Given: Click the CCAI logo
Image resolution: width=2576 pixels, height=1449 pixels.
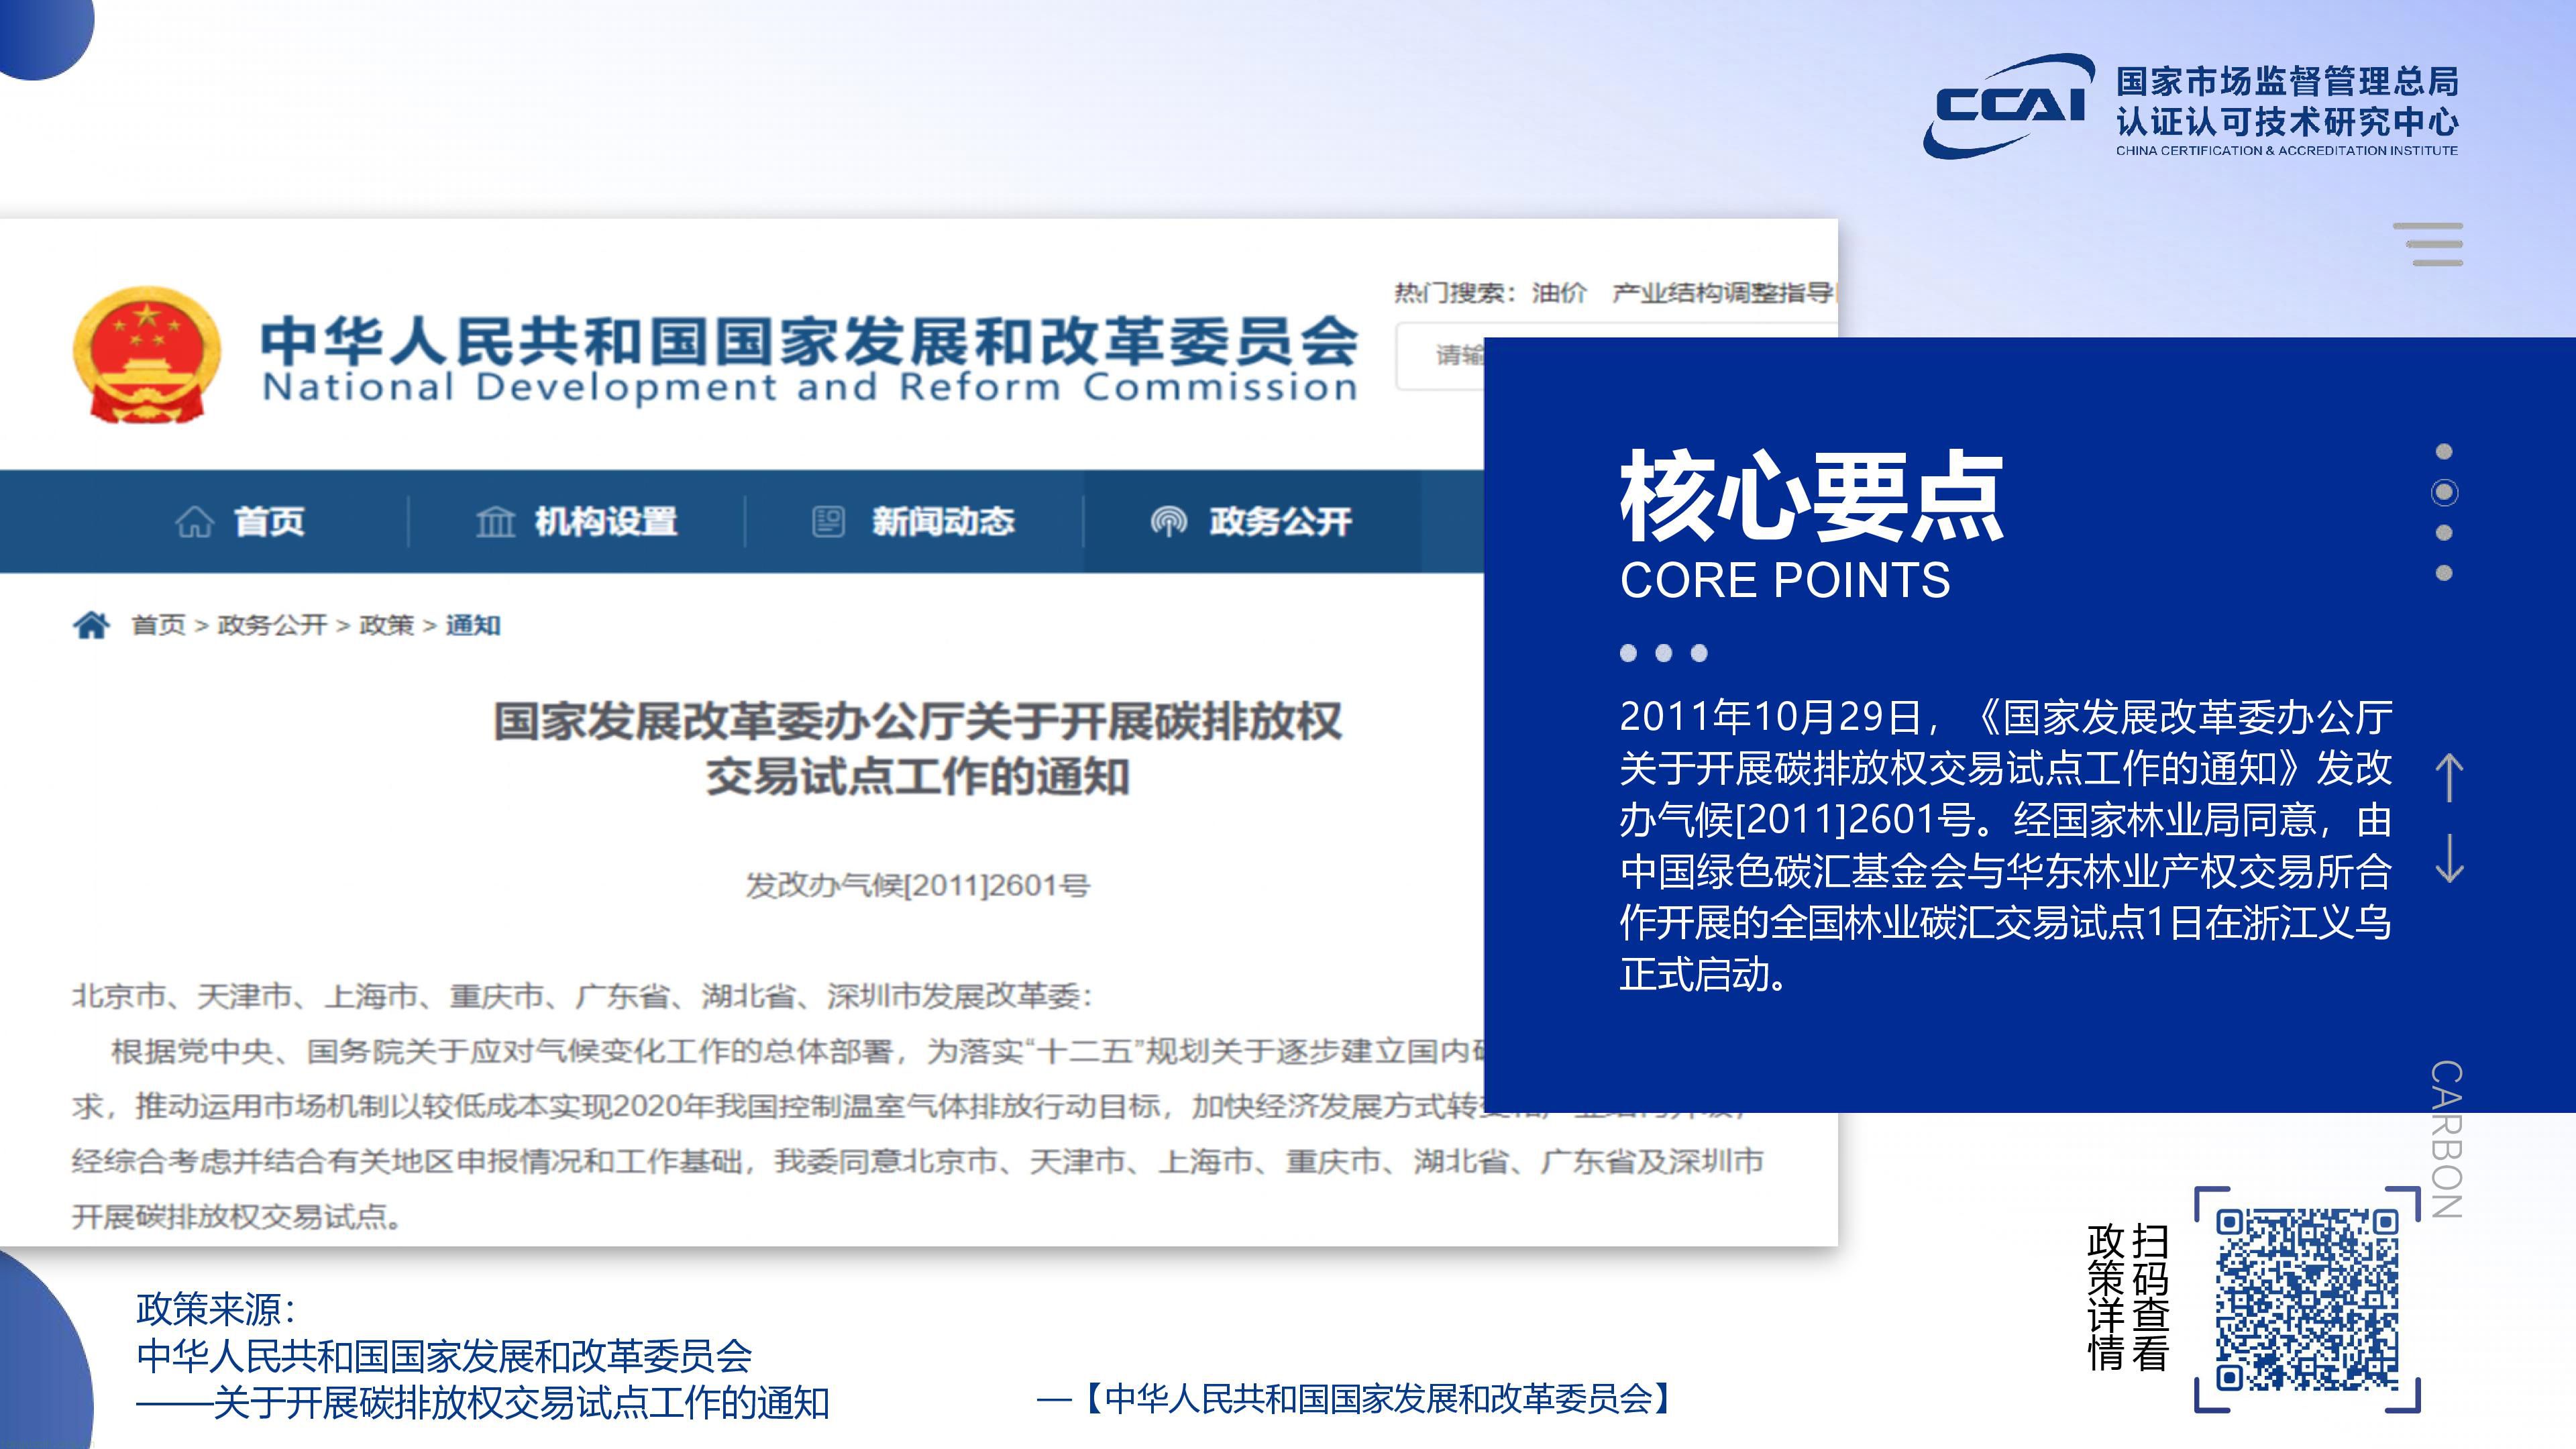Looking at the screenshot, I should (x=2008, y=106).
